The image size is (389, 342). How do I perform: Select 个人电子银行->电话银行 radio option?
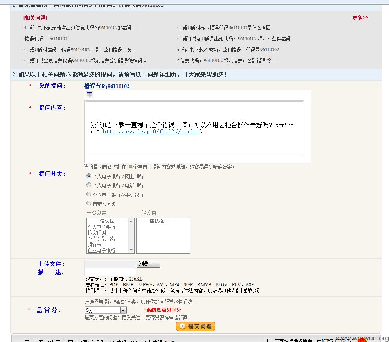[x=88, y=185]
